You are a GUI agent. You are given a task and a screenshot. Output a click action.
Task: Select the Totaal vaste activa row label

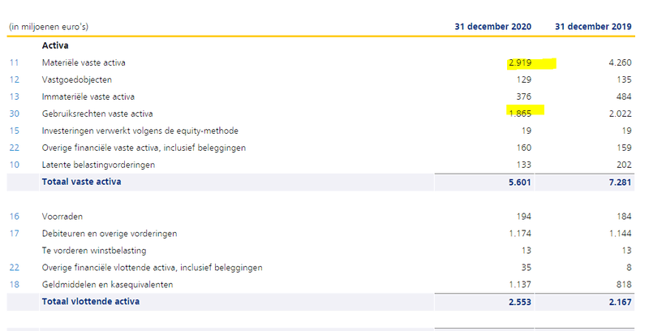pos(80,182)
